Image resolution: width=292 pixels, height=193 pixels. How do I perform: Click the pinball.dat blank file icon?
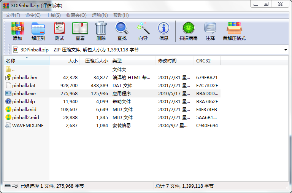pyautogui.click(x=8, y=85)
